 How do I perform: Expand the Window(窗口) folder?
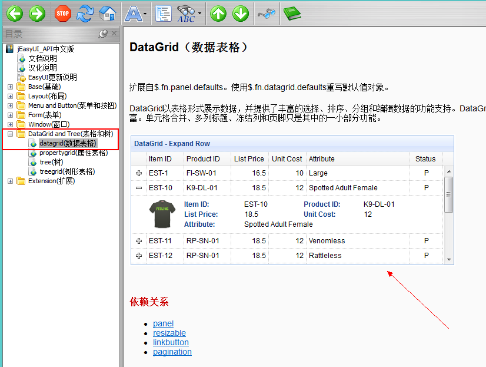[10, 124]
